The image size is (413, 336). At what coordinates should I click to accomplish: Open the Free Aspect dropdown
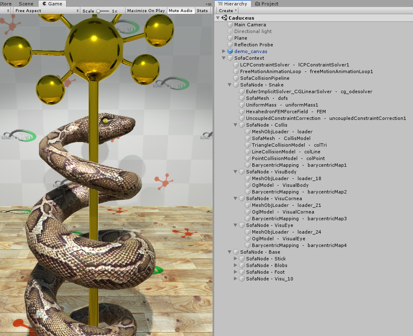(x=46, y=10)
